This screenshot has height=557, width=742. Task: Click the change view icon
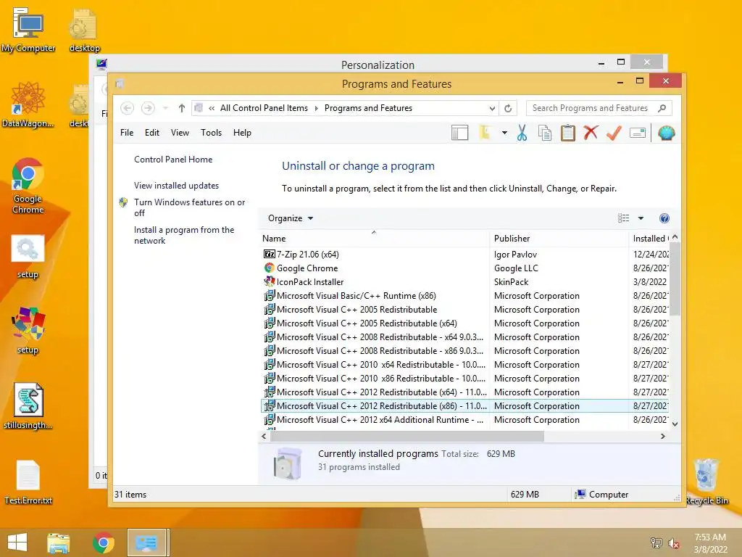[x=624, y=218]
